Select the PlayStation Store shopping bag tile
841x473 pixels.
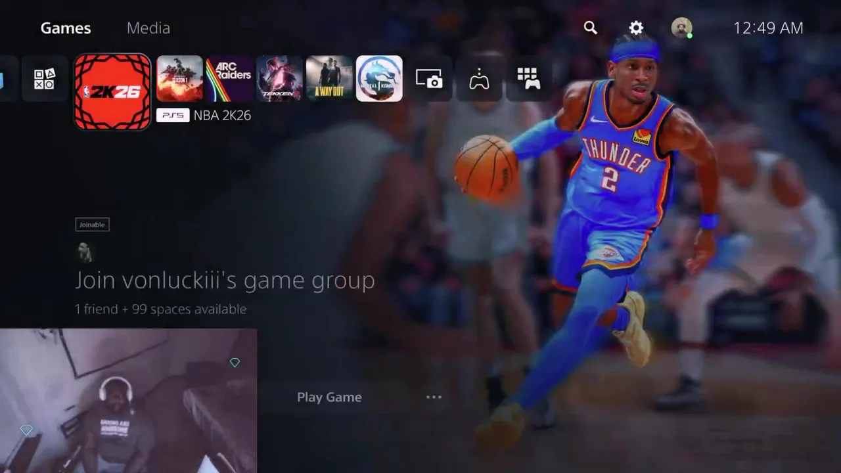click(5, 79)
